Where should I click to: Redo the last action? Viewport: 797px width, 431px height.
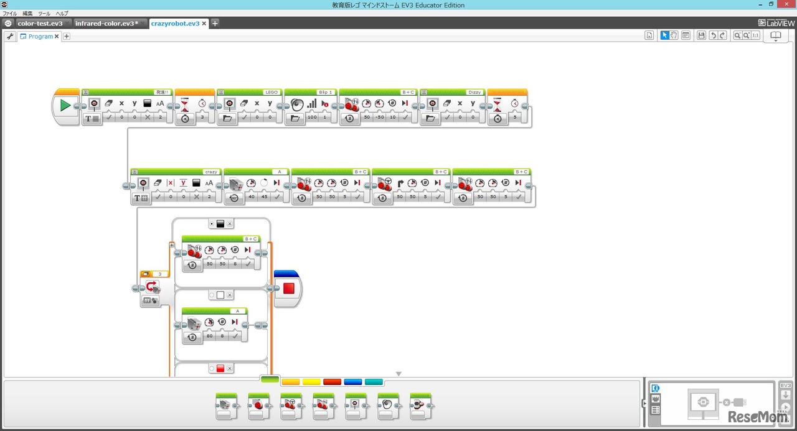[723, 35]
